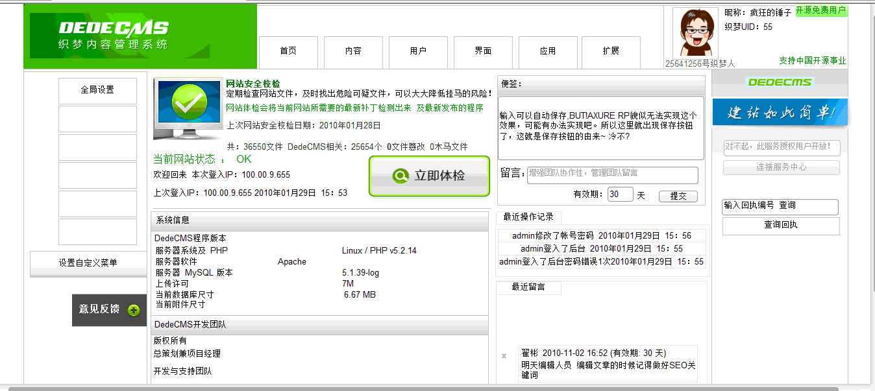Click the Apache server software value
Screen dimensions: 875x391
click(292, 262)
